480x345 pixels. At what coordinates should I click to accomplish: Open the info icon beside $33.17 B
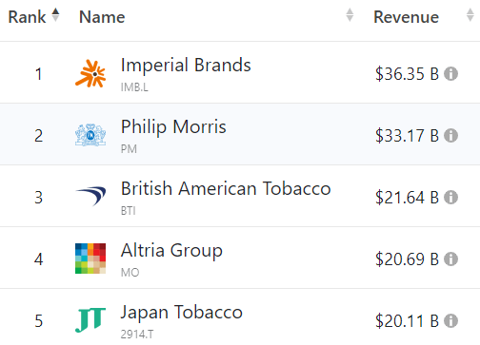450,136
